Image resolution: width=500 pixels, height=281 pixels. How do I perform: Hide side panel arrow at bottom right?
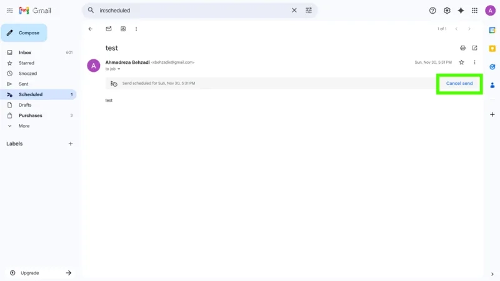pos(492,274)
